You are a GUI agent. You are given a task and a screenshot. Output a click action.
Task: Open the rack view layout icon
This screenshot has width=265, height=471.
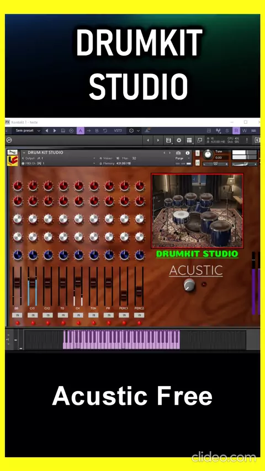coord(189,140)
